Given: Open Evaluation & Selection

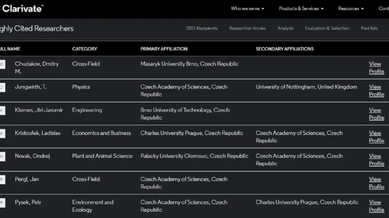Looking at the screenshot, I should [x=327, y=29].
